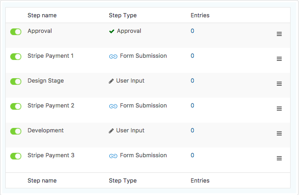Click the chain link icon for Stripe Payment 1

coord(113,56)
